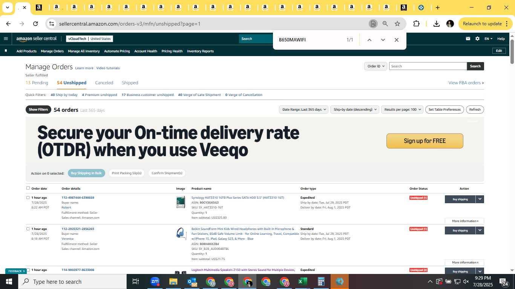Go to previous find-in-page match

[x=369, y=40]
